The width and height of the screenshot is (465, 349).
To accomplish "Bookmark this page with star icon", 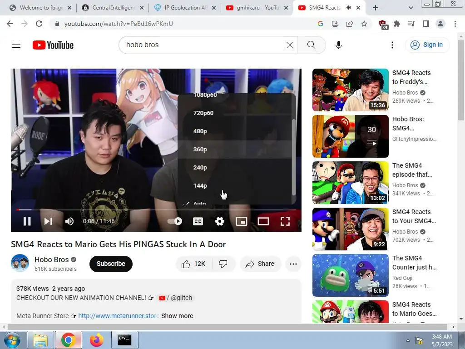I will coord(364,24).
